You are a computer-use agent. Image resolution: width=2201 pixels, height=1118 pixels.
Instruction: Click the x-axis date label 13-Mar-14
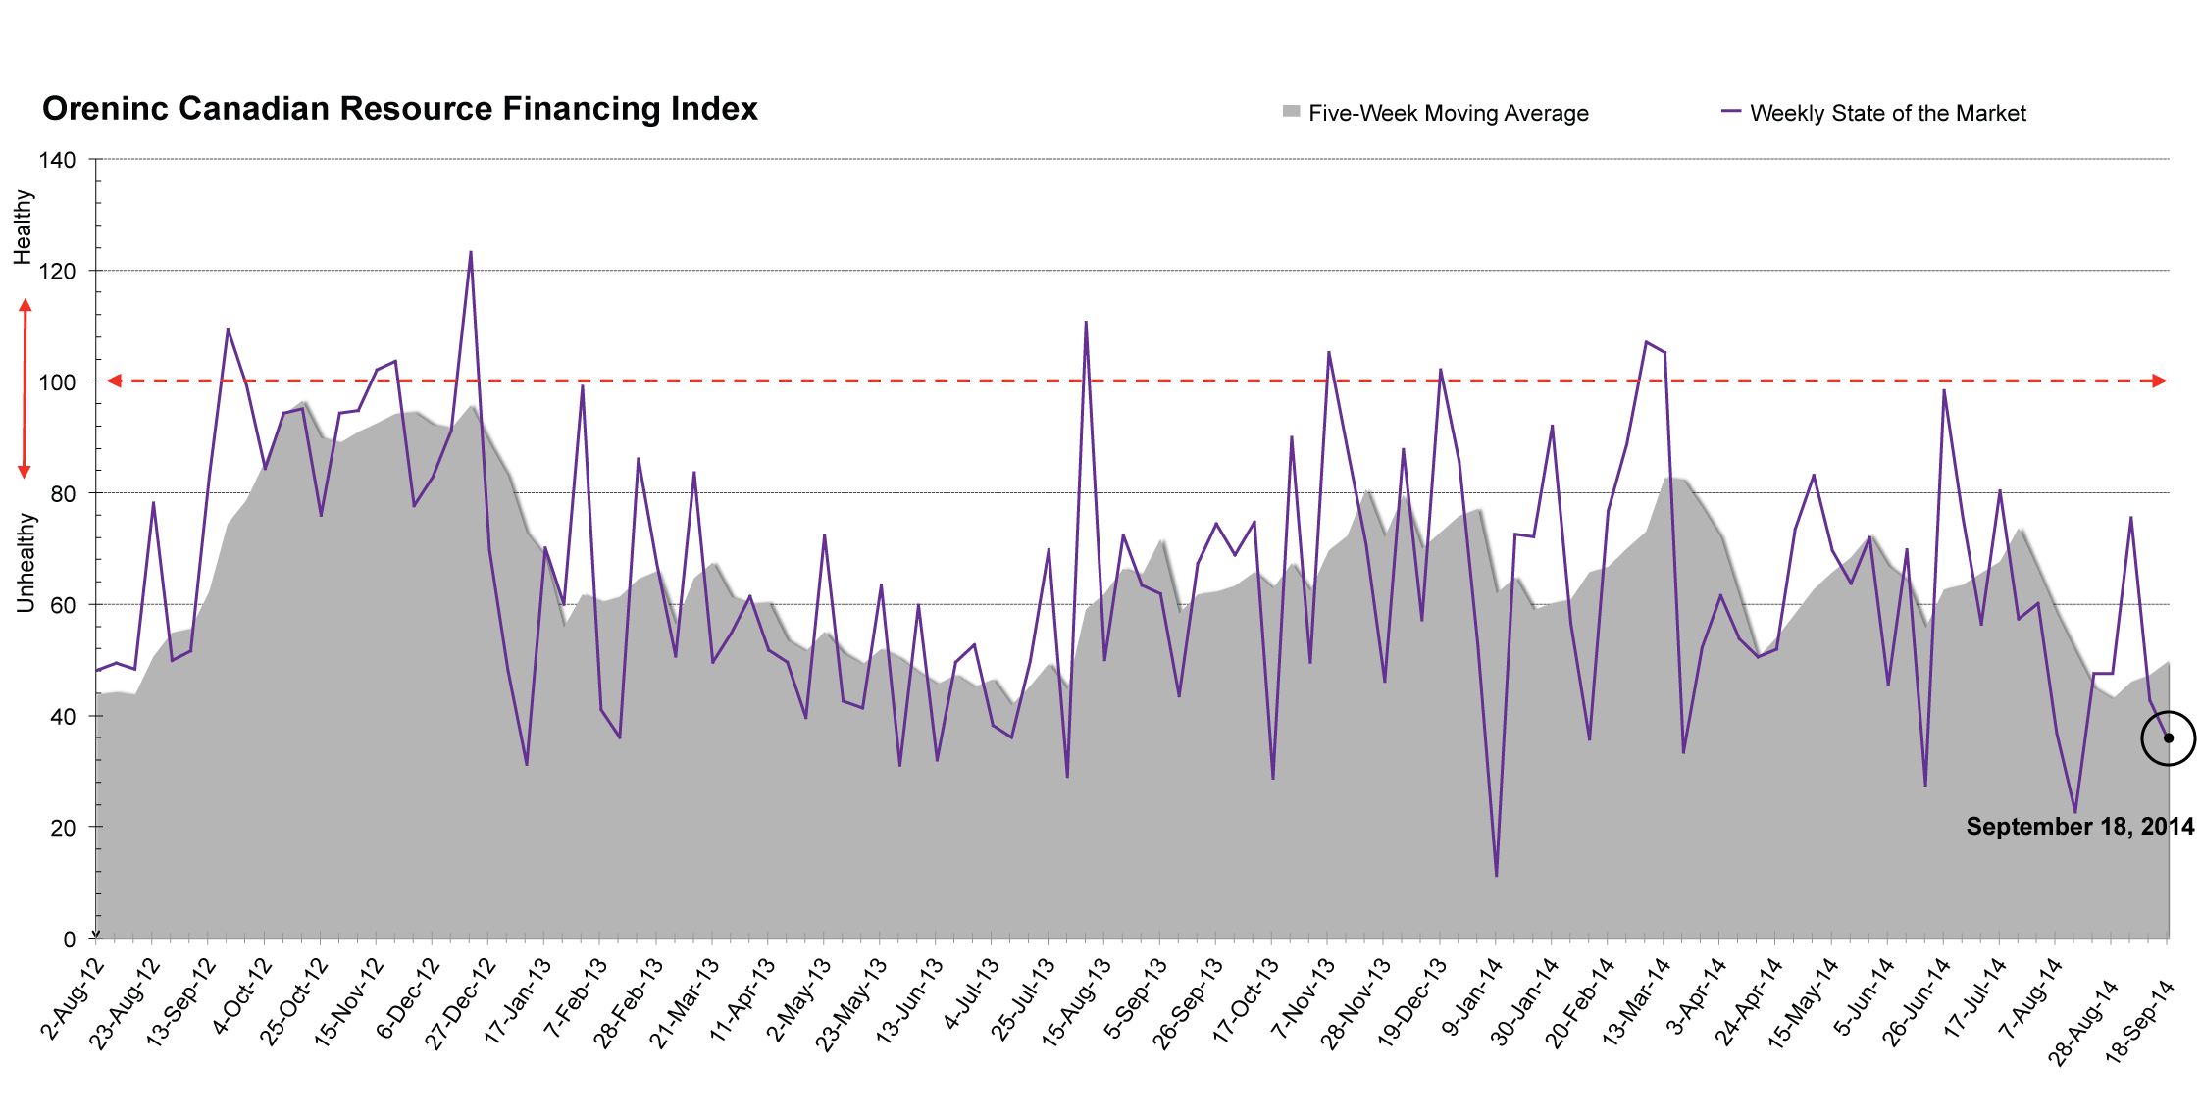pos(1635,1001)
